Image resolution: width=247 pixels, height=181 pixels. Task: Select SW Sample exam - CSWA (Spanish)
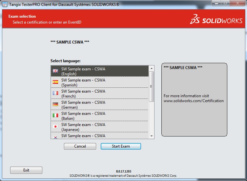[x=100, y=82]
